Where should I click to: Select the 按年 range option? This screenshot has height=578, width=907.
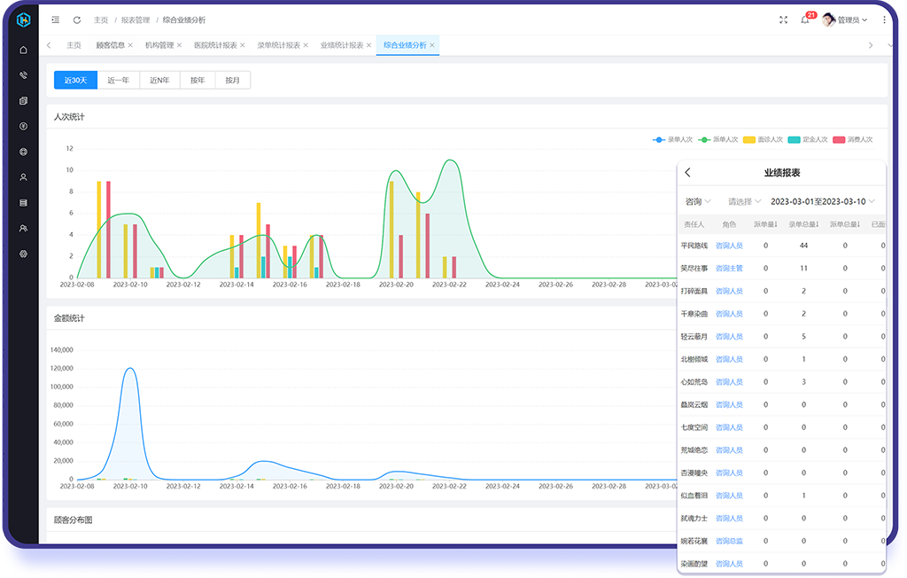click(198, 81)
